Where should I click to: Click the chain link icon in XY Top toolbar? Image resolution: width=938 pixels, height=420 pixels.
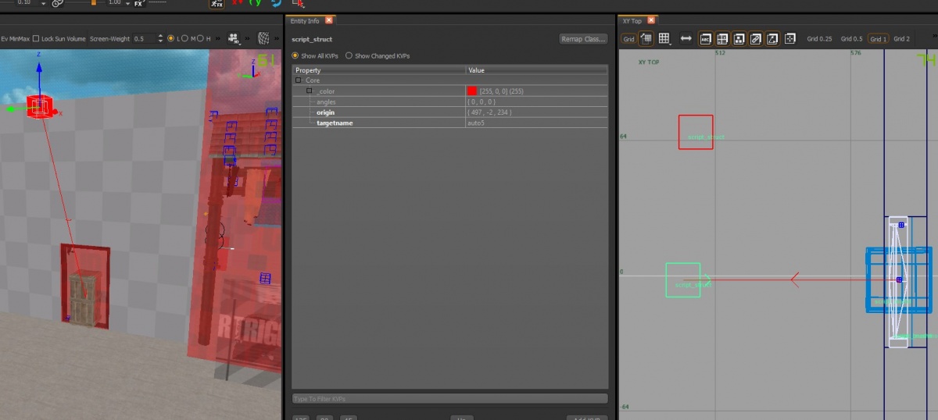pyautogui.click(x=755, y=38)
